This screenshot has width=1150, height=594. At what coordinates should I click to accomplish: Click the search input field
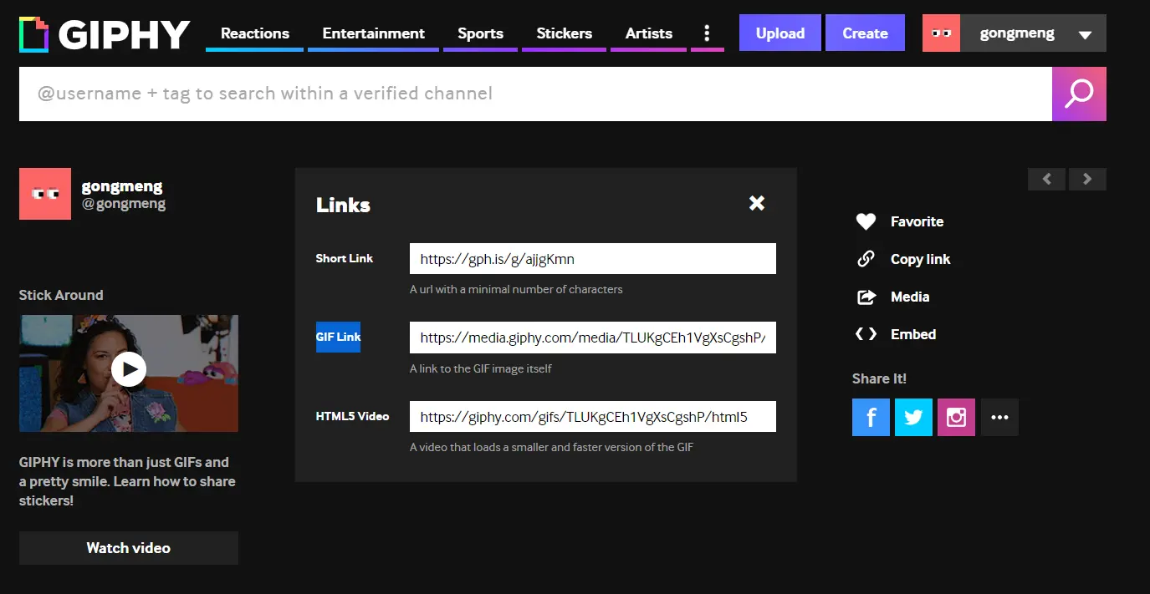pos(535,94)
